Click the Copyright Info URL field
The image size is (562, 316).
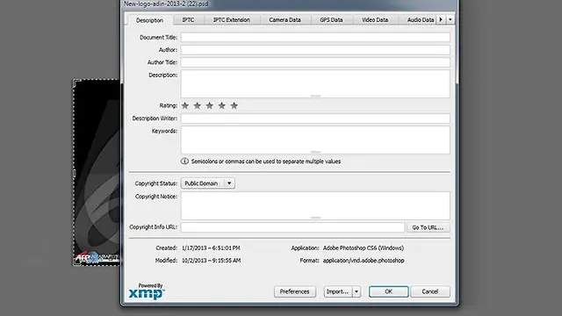[292, 227]
